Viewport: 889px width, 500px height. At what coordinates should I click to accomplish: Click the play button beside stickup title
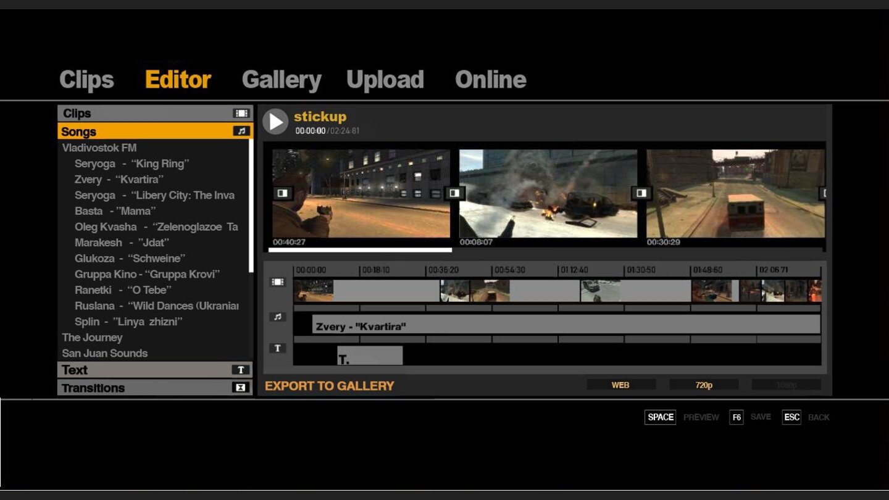click(275, 122)
